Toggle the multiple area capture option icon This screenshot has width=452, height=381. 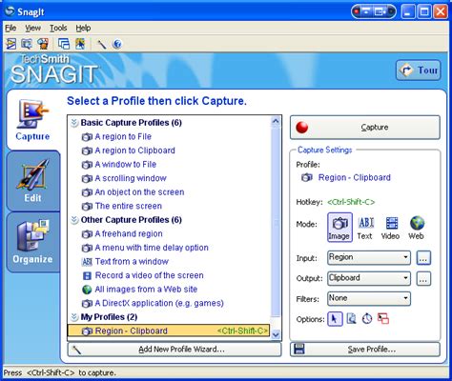point(383,318)
